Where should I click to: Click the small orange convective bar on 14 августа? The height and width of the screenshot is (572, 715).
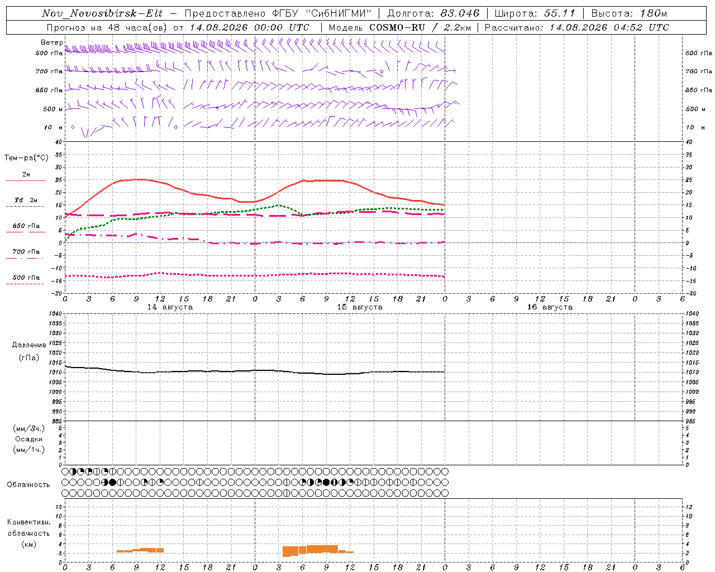click(140, 550)
